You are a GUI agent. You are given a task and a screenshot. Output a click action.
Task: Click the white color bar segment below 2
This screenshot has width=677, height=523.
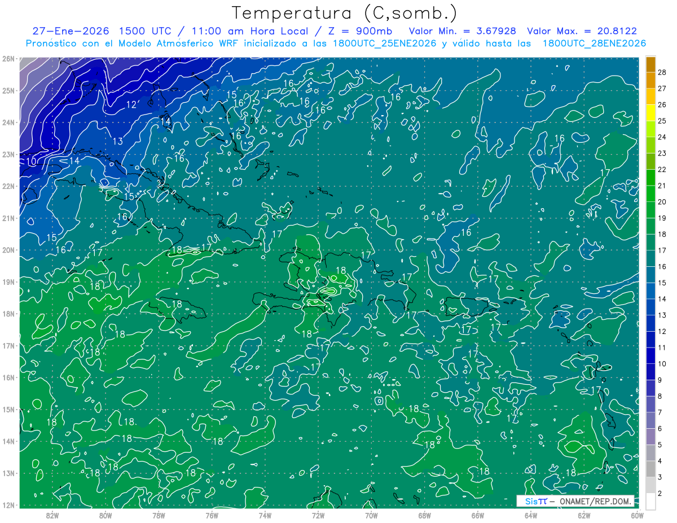650,500
